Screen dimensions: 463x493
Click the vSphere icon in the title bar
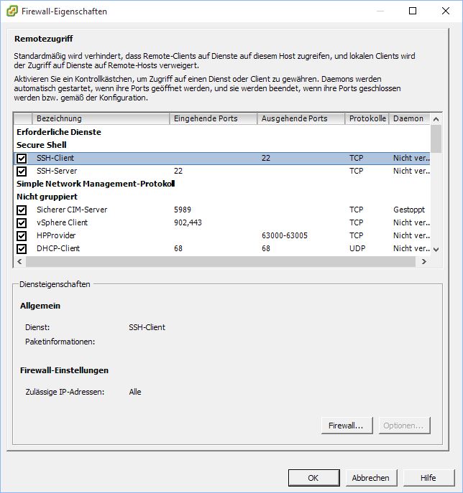point(12,11)
